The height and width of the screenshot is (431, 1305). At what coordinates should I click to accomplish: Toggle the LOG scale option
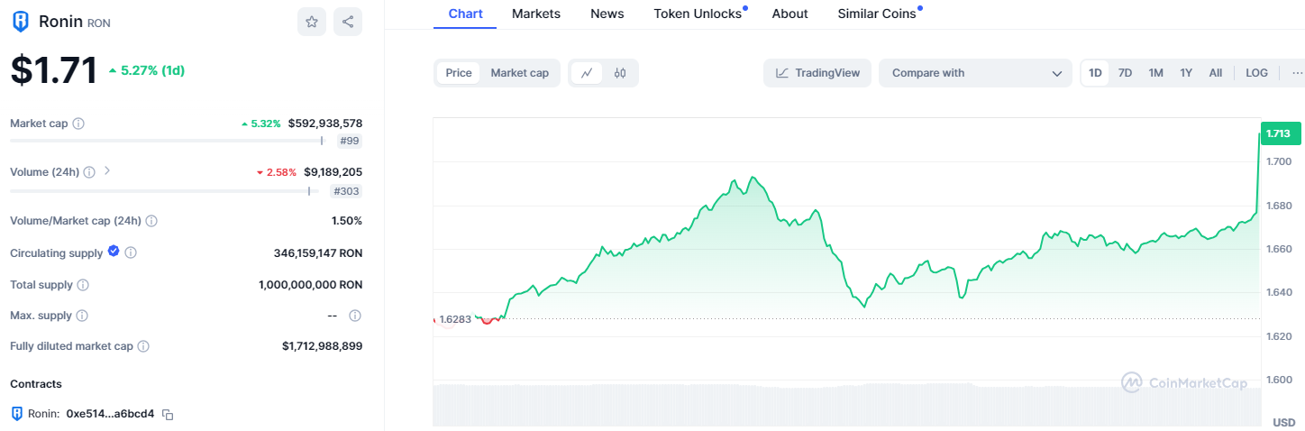point(1256,73)
